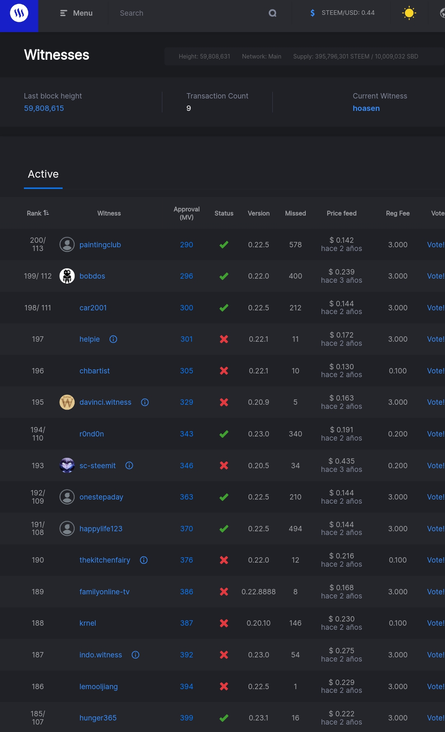Viewport: 445px width, 732px height.
Task: Click the STEEM/USD dollar icon
Action: 313,13
